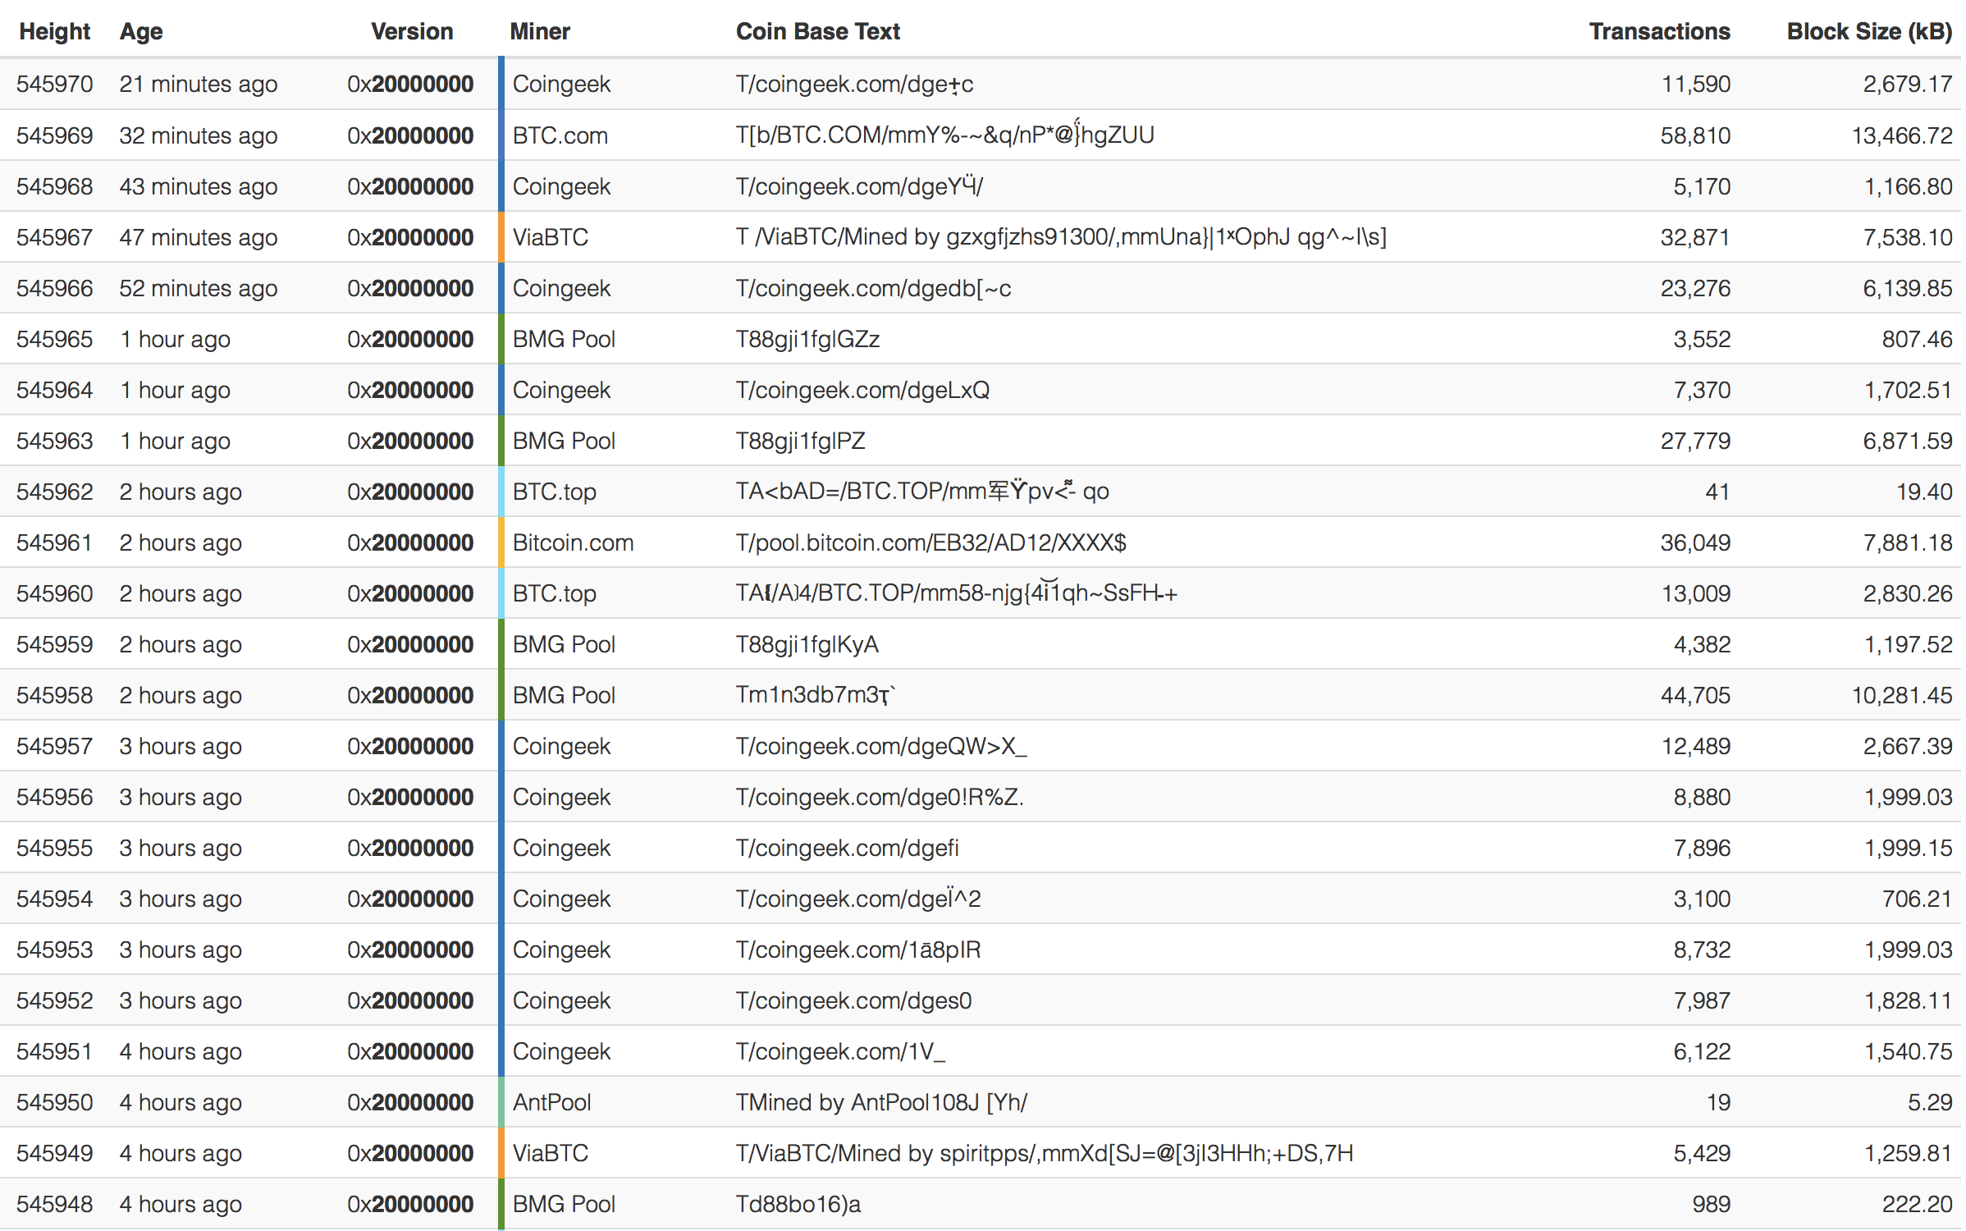Open block height 545960
The image size is (1966, 1231).
coord(54,593)
